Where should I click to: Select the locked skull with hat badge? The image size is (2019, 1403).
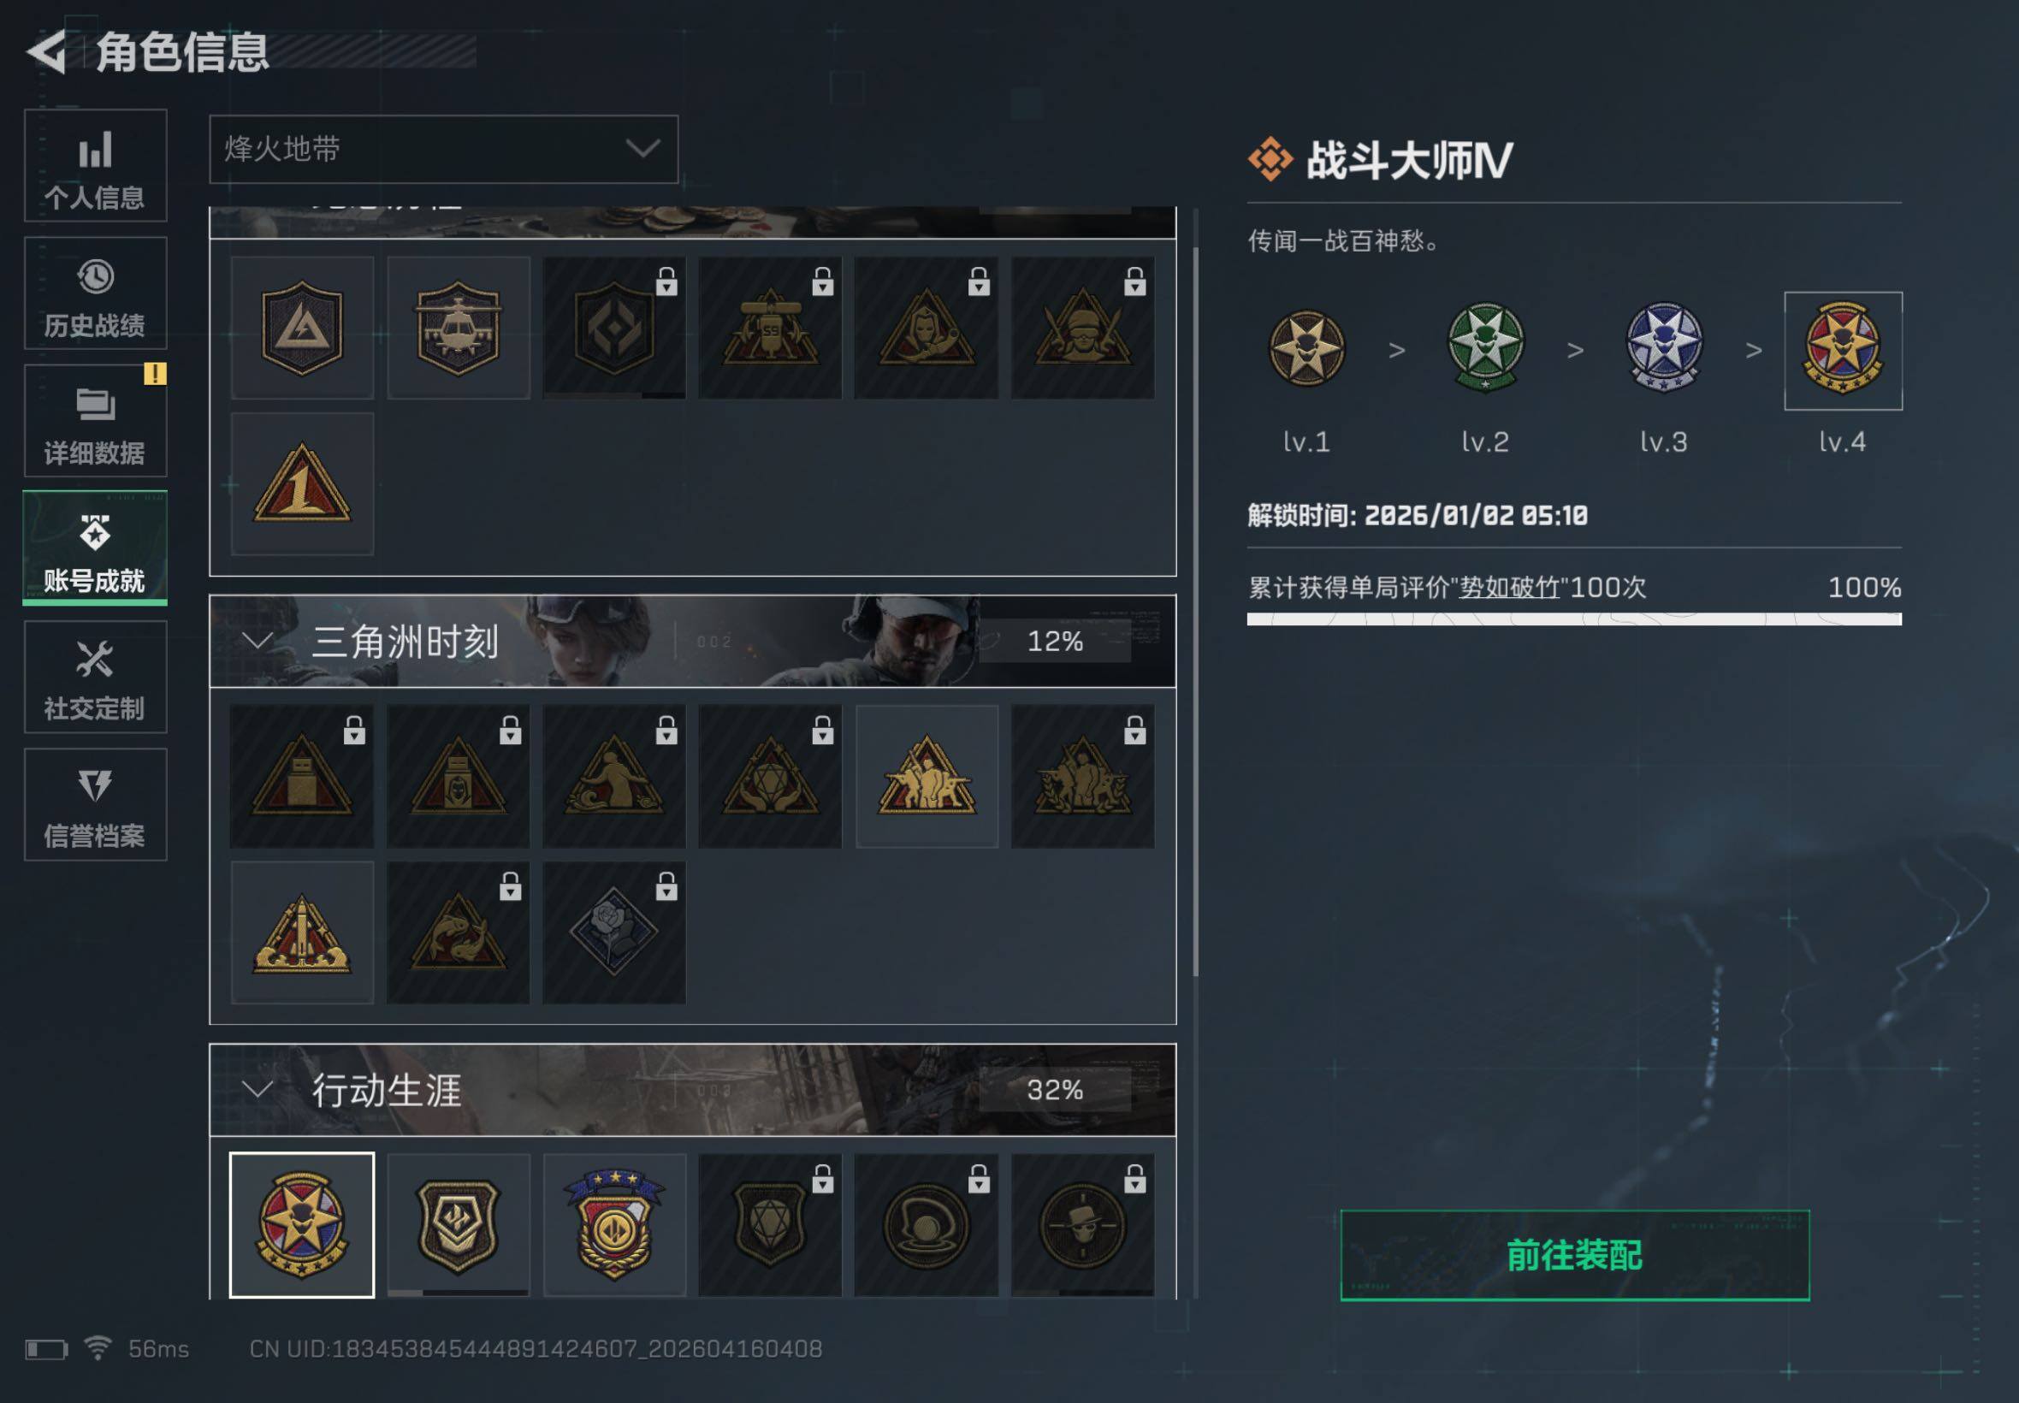(1082, 1224)
